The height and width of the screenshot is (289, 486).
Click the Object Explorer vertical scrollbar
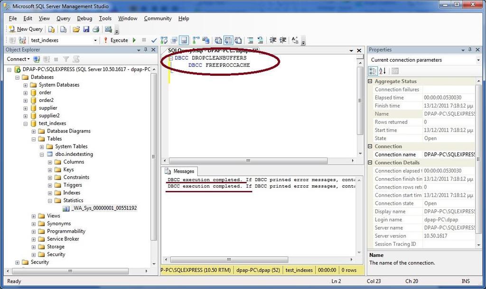(x=154, y=156)
